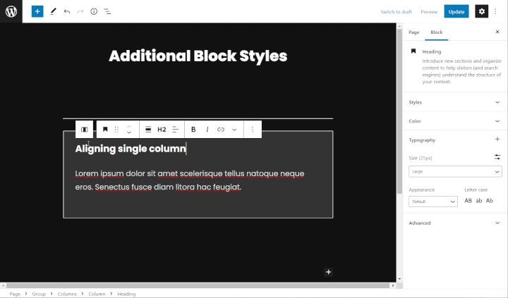Toggle italic formatting
The width and height of the screenshot is (508, 298).
point(207,130)
